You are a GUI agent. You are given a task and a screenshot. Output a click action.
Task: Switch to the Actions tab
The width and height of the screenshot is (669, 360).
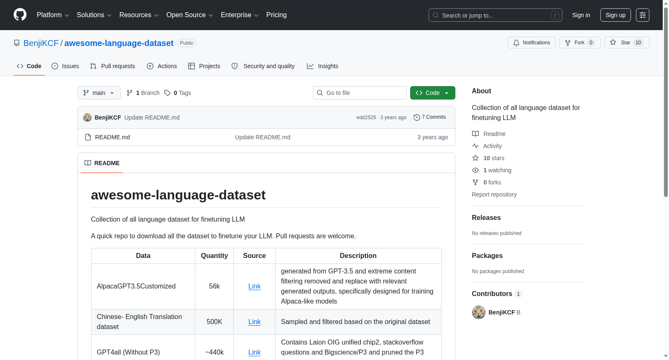click(162, 66)
